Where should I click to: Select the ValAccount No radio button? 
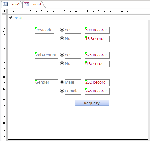[62, 63]
